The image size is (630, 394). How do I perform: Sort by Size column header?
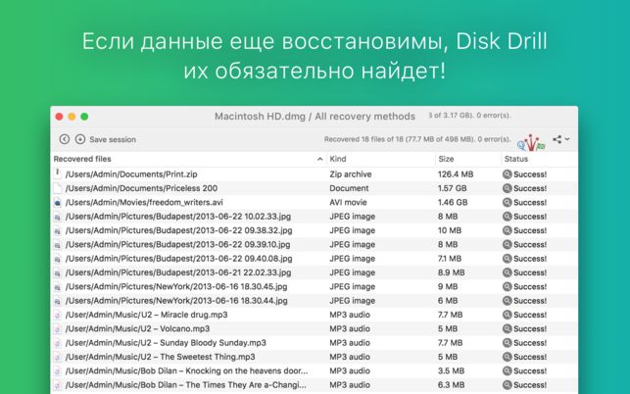point(446,159)
